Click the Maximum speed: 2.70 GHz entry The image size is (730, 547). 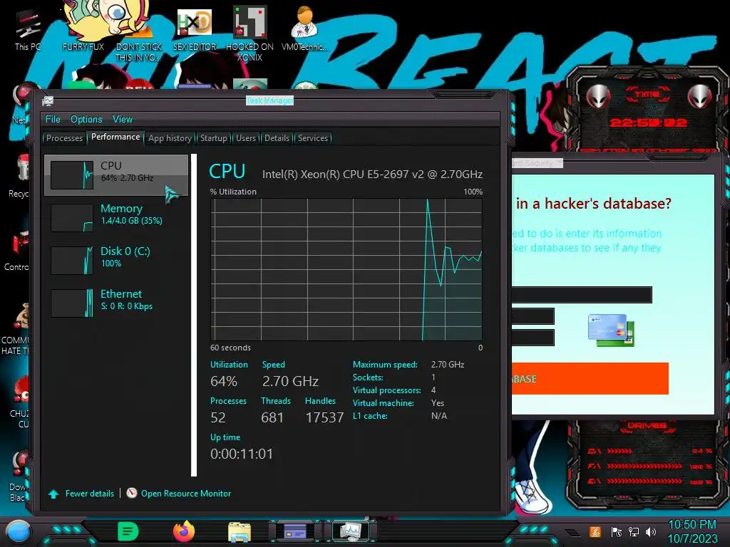pyautogui.click(x=408, y=365)
